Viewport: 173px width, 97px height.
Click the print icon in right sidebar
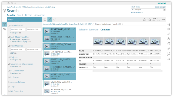pyautogui.click(x=169, y=44)
